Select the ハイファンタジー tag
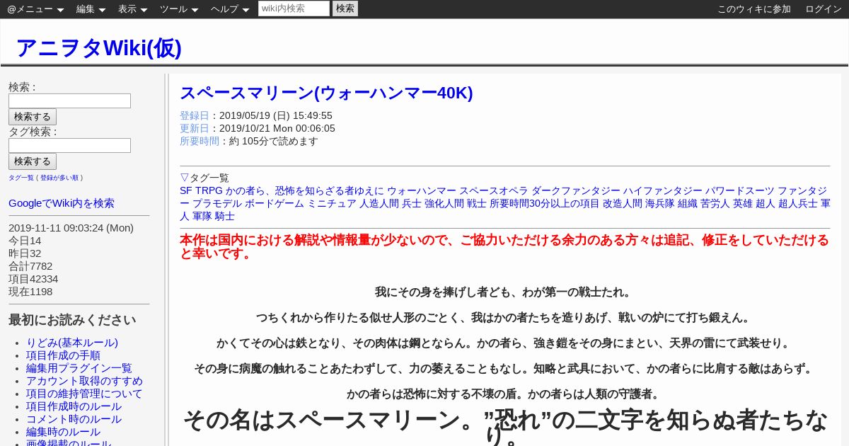The image size is (849, 446). click(663, 190)
